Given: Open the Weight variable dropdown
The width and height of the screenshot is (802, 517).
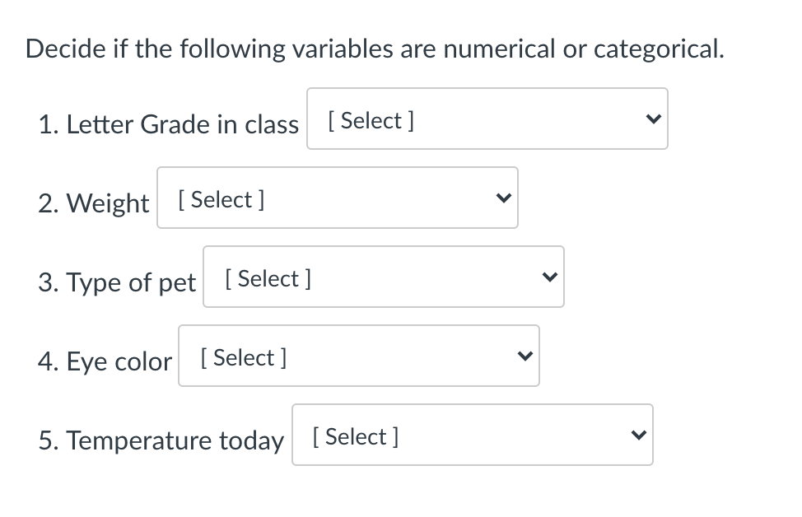Looking at the screenshot, I should click(337, 198).
